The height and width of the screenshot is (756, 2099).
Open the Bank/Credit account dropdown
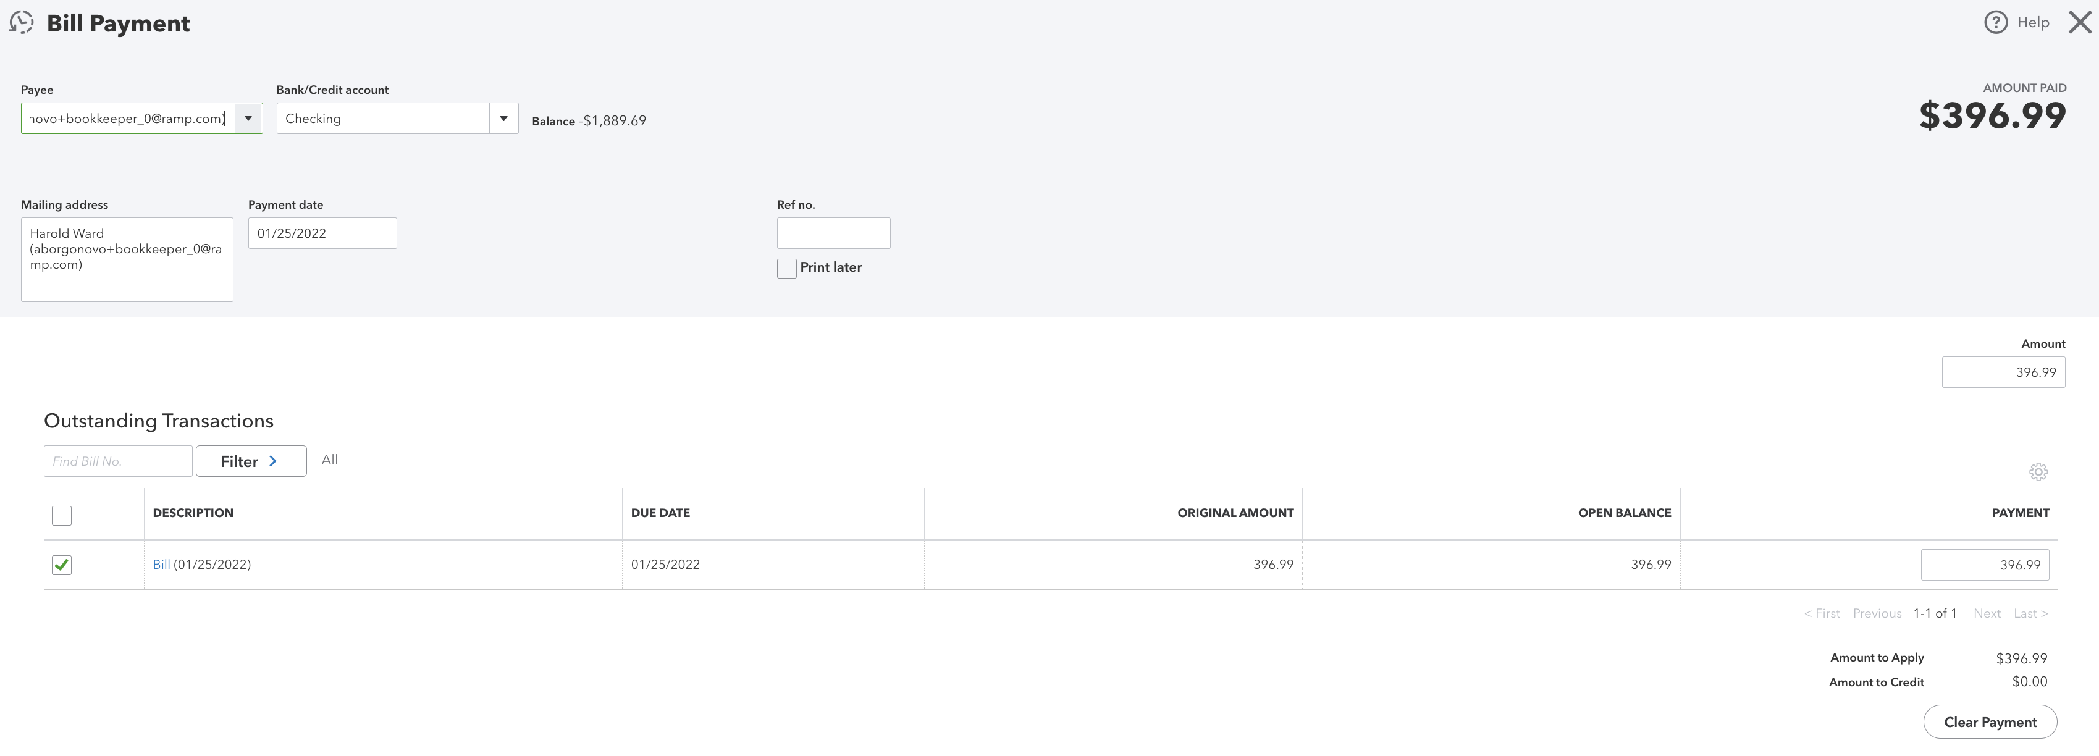[505, 118]
